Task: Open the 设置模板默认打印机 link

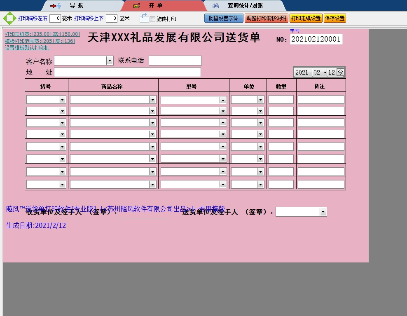Action: point(27,48)
